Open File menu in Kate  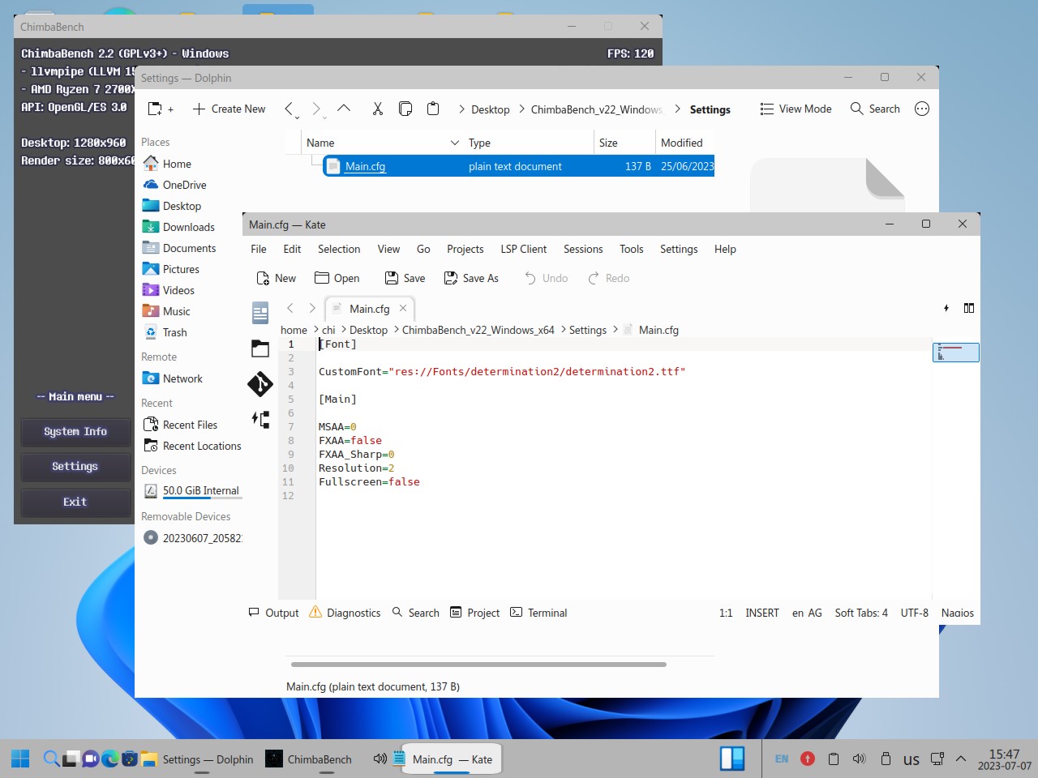(x=259, y=249)
